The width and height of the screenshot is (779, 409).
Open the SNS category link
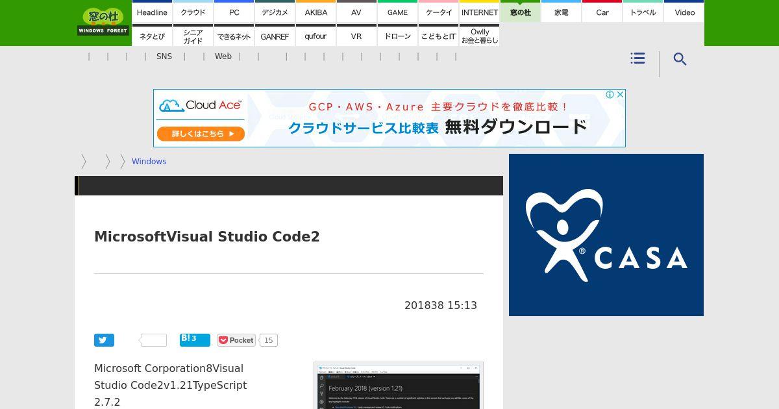pos(164,56)
